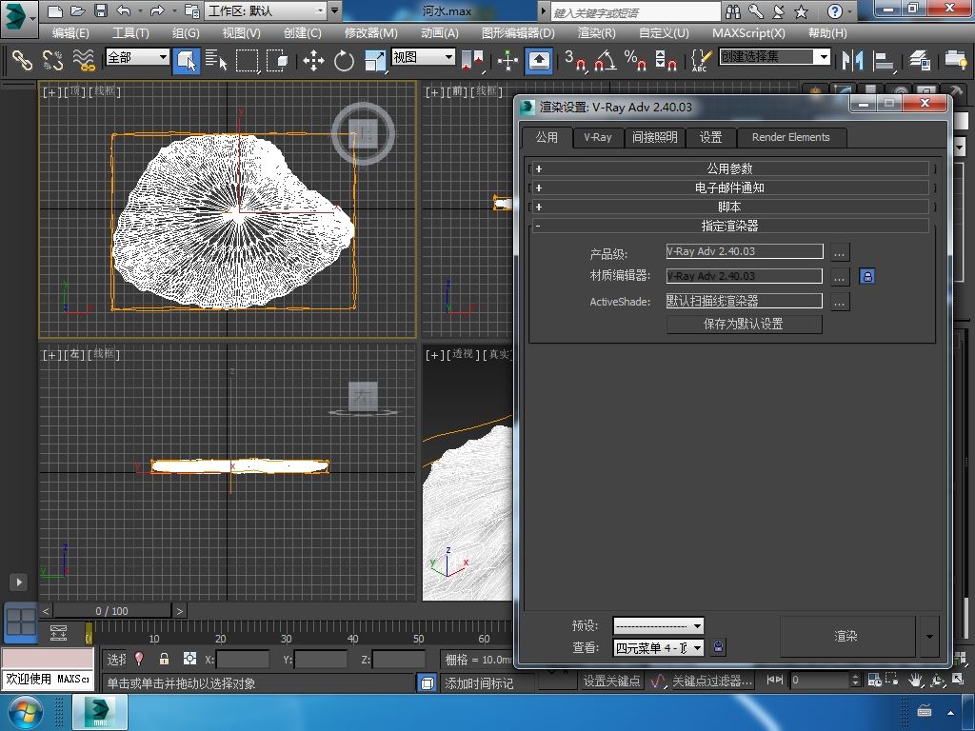Expand the 电子邮件通知 rollout
The width and height of the screenshot is (975, 731).
(x=730, y=188)
